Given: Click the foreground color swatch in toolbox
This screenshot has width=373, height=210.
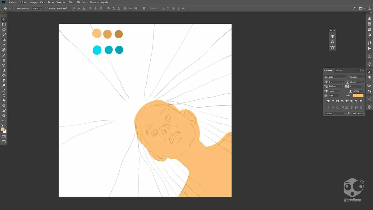Looking at the screenshot, I should tap(3, 129).
